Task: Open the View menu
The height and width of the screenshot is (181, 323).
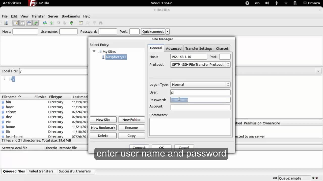Action: 24,16
